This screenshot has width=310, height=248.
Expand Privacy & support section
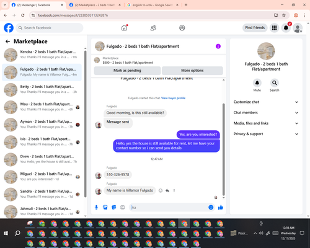(266, 134)
